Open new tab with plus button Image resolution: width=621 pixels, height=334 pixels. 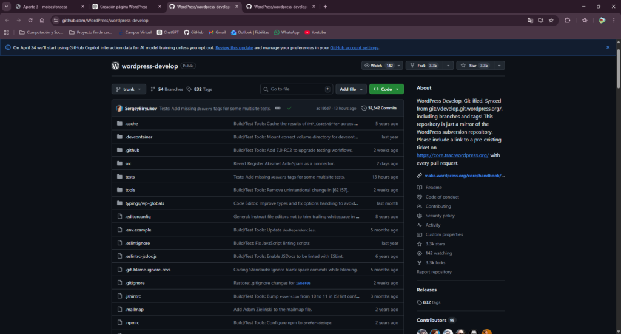coord(326,6)
